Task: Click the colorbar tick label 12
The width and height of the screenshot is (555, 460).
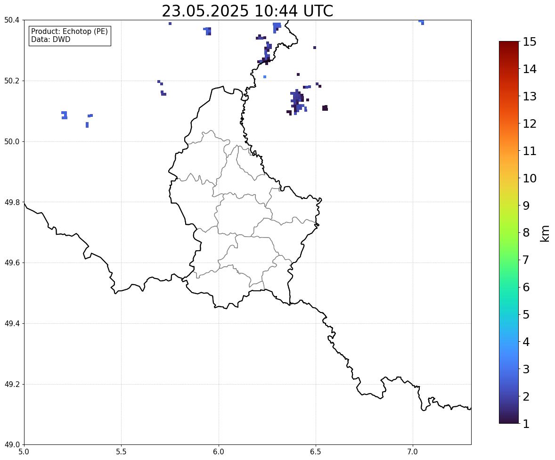Action: 530,123
